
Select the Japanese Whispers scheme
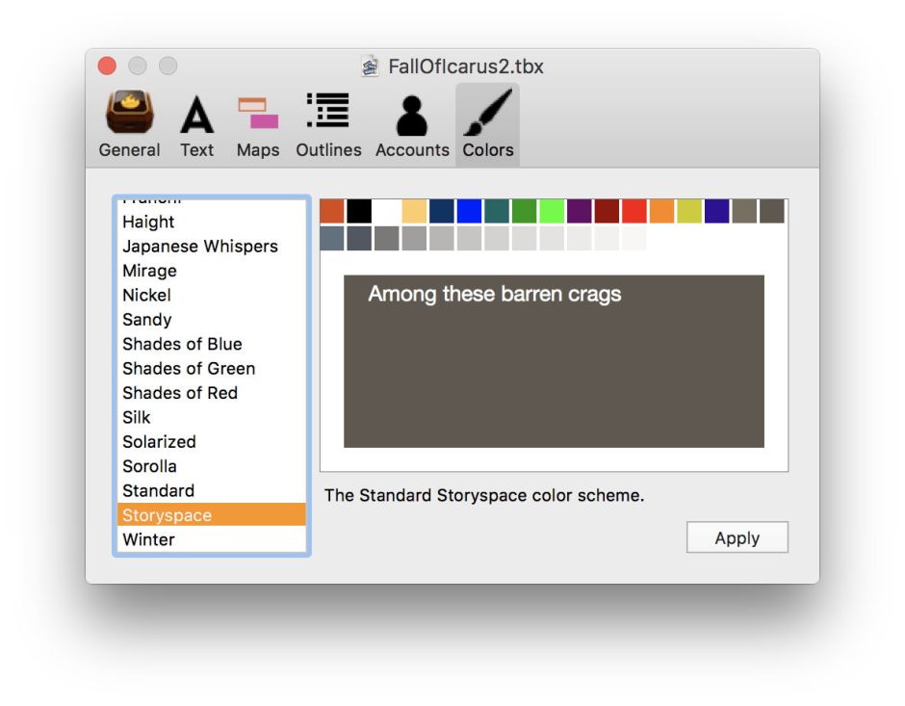pyautogui.click(x=199, y=247)
